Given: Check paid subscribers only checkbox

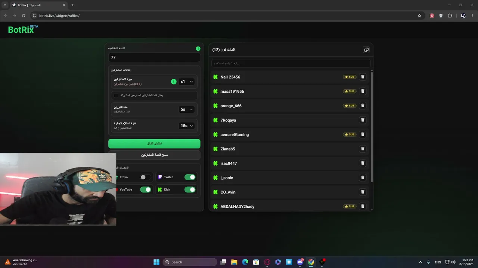Looking at the screenshot, I should (x=116, y=95).
